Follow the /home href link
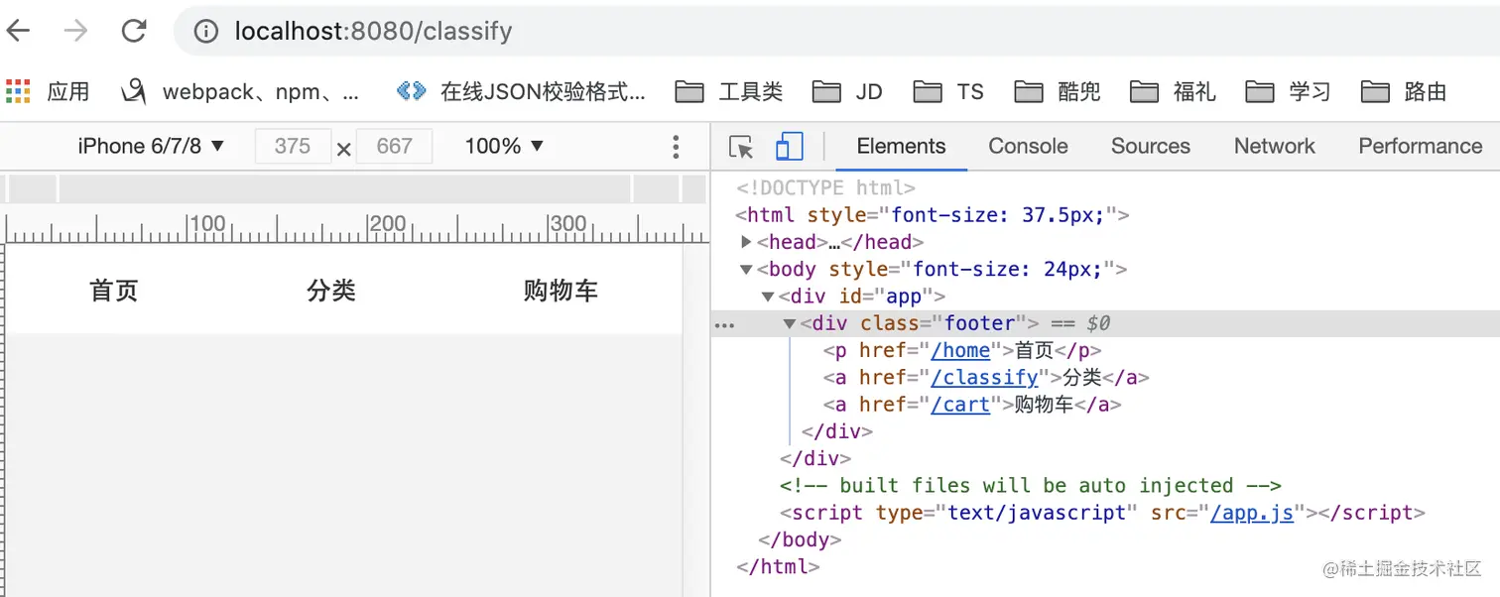1500x597 pixels. pos(960,350)
